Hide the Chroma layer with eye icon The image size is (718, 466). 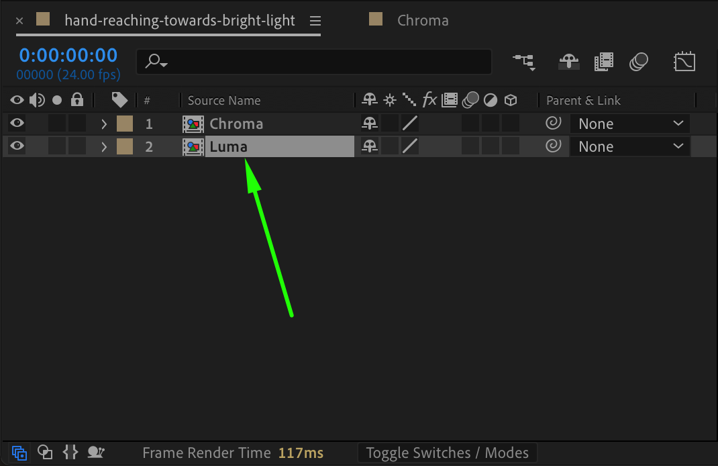pyautogui.click(x=17, y=124)
